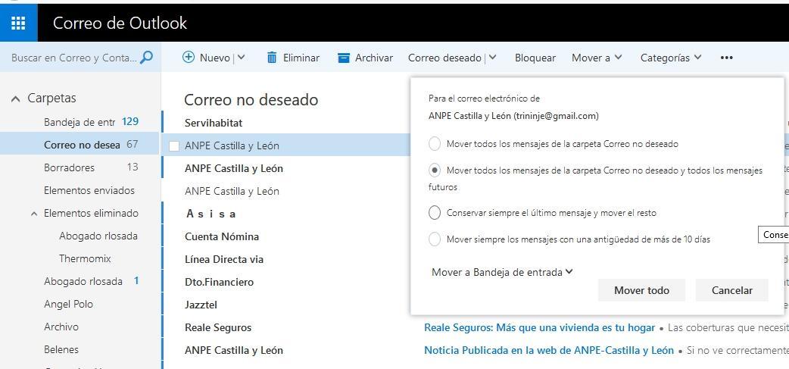Open the Nuevo dropdown arrow
Image resolution: width=789 pixels, height=369 pixels.
tap(241, 58)
